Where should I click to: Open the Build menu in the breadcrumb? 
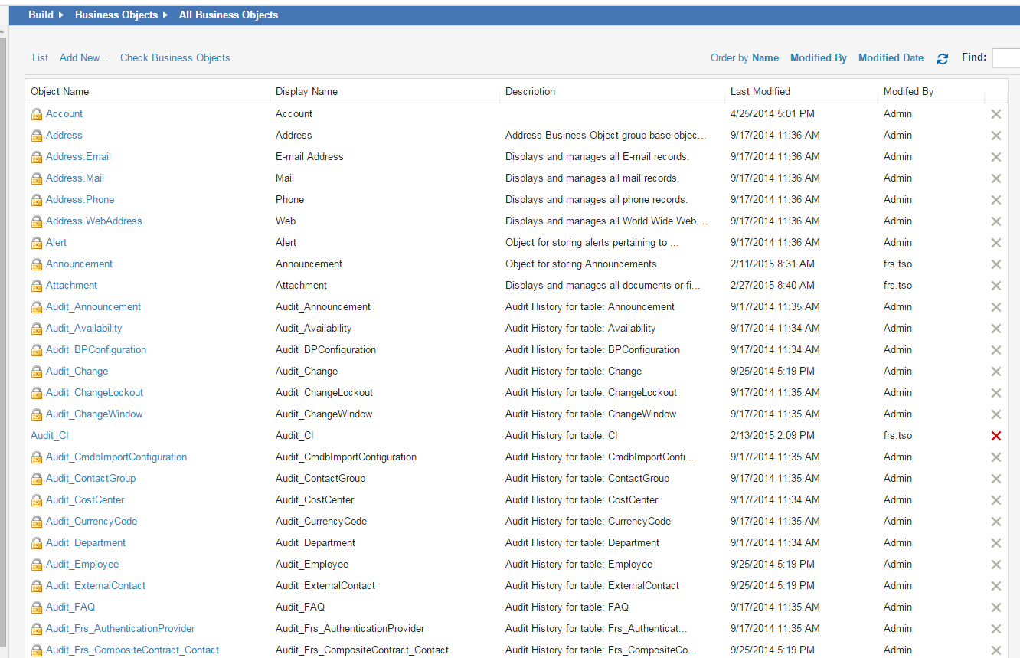click(x=37, y=15)
